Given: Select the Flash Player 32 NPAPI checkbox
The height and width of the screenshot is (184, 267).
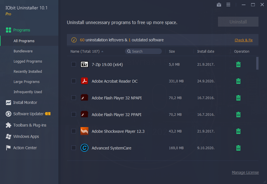Looking at the screenshot, I should [x=74, y=98].
